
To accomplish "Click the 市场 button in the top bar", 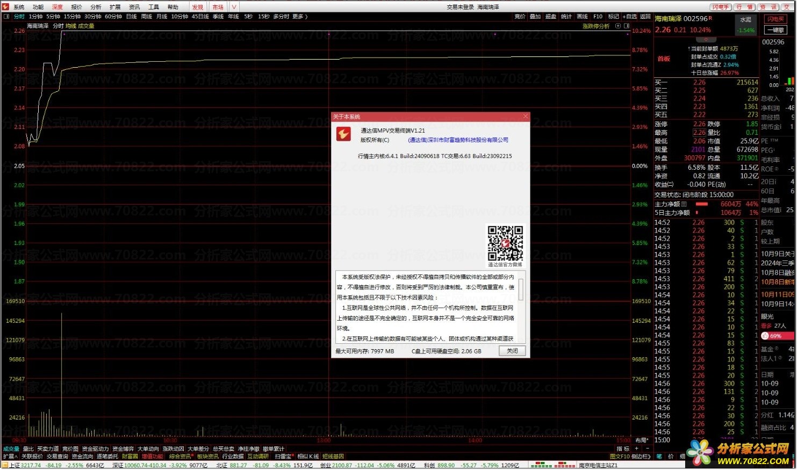I will (218, 7).
